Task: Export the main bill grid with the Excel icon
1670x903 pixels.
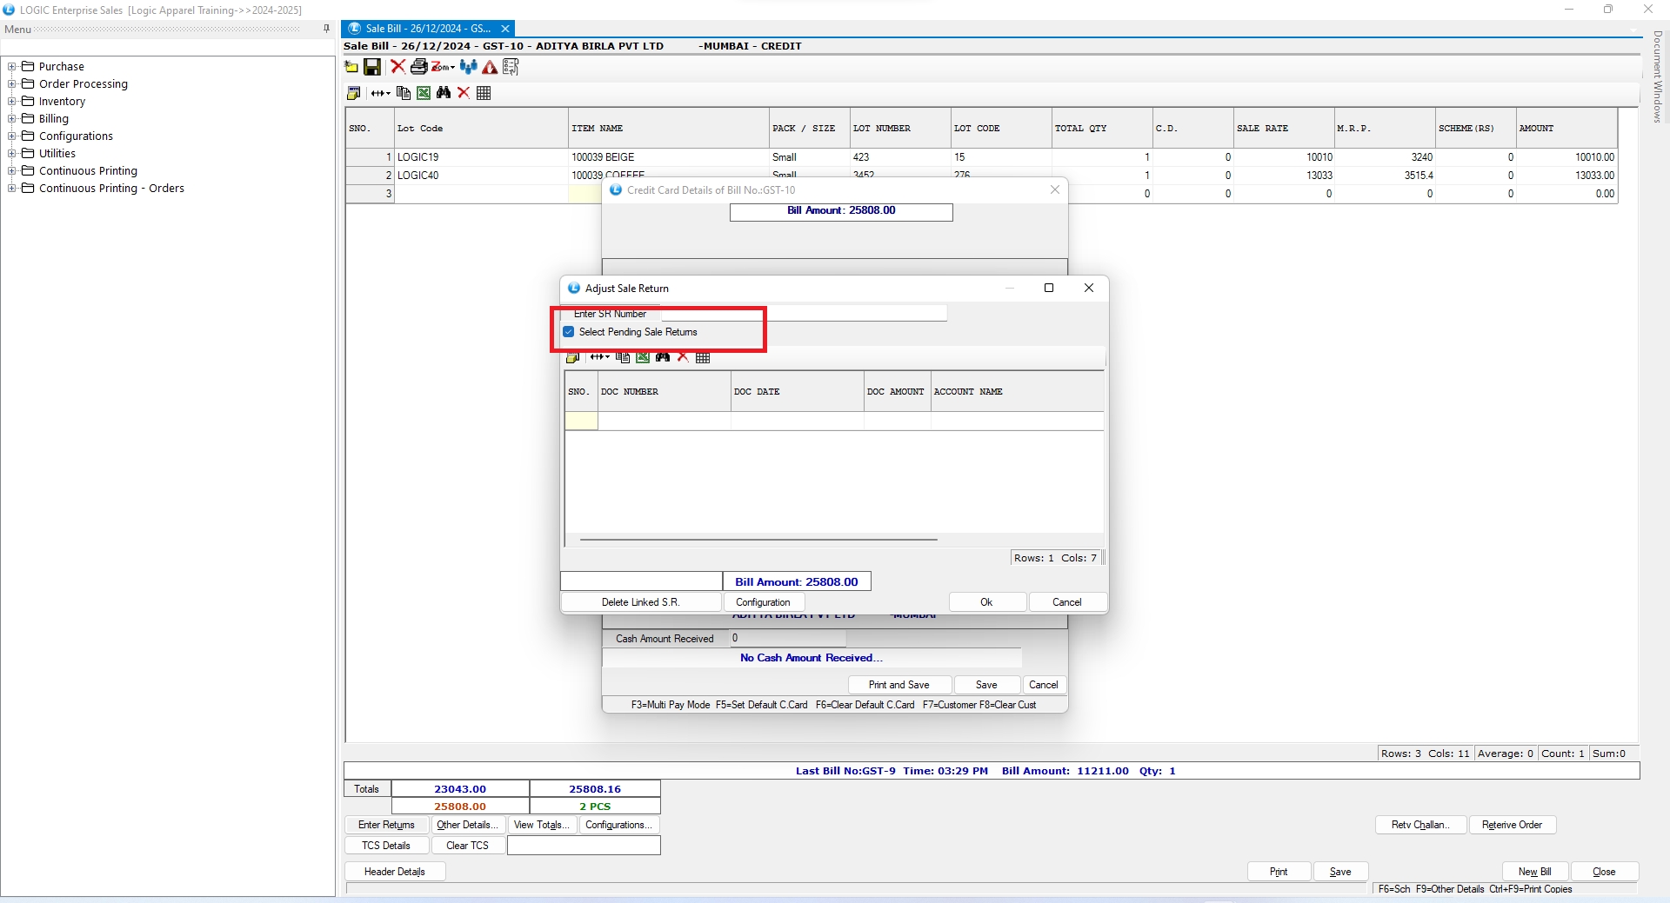Action: 424,93
